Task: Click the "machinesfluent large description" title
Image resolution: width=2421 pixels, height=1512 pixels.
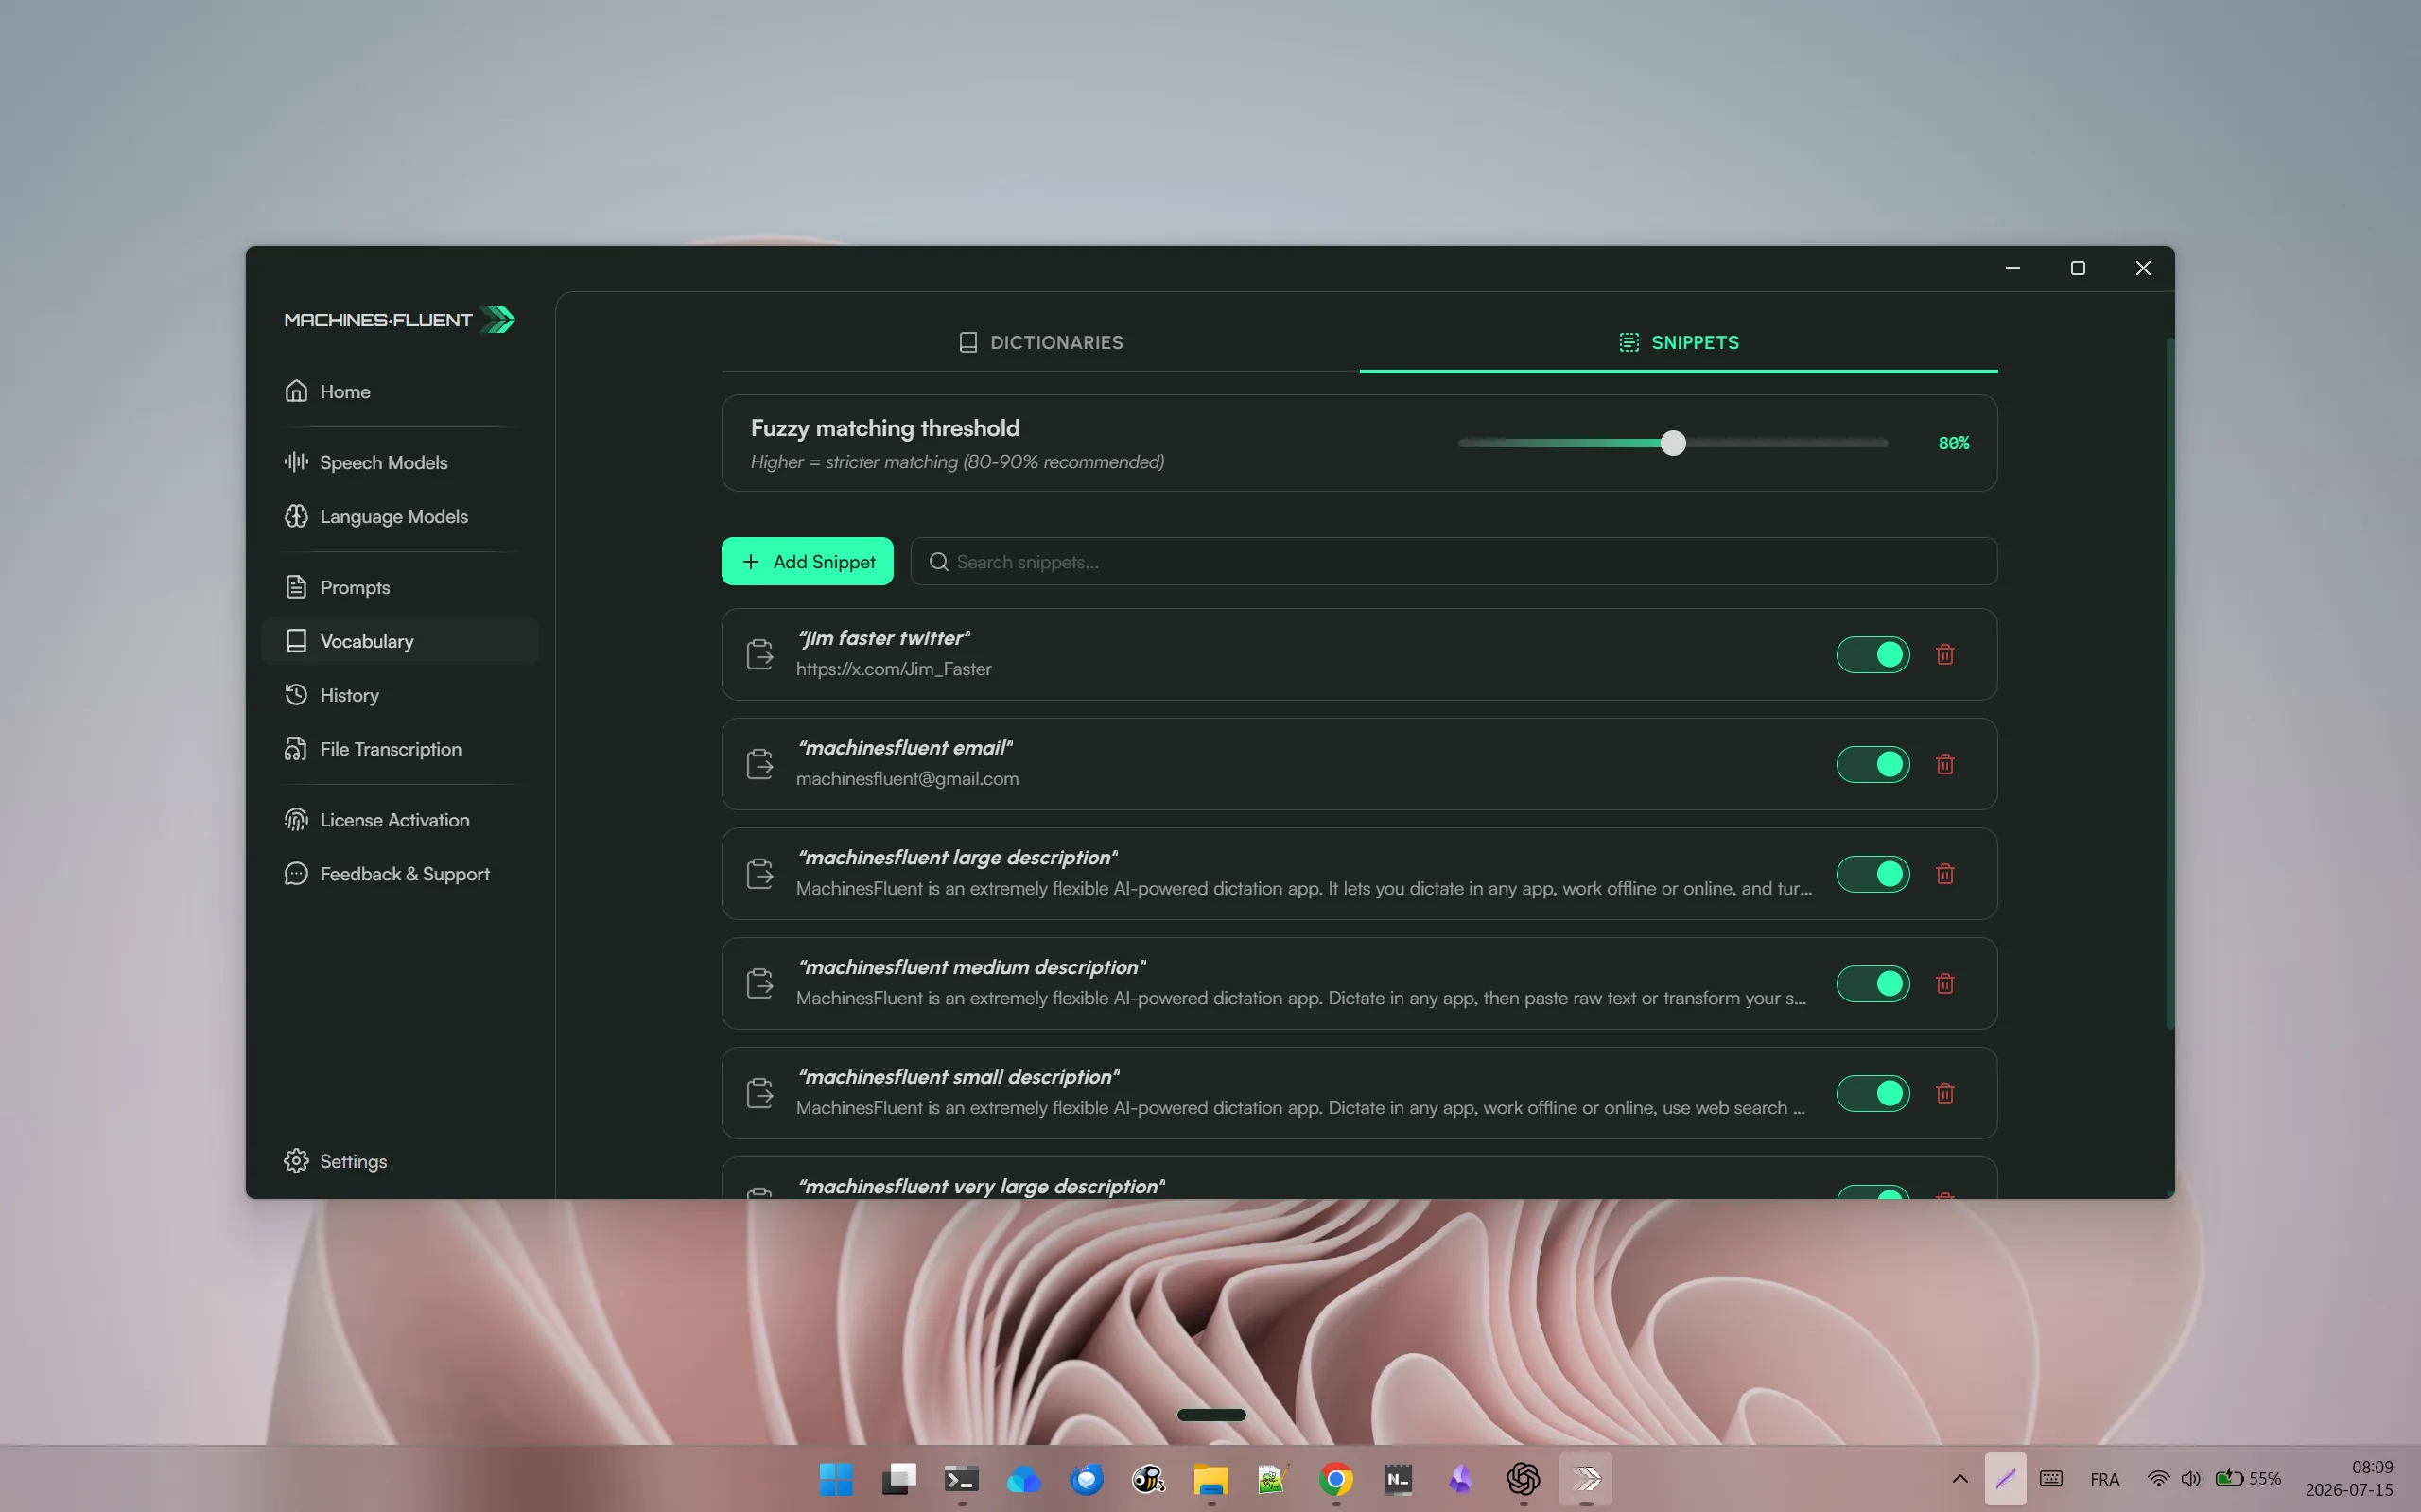Action: click(x=958, y=858)
